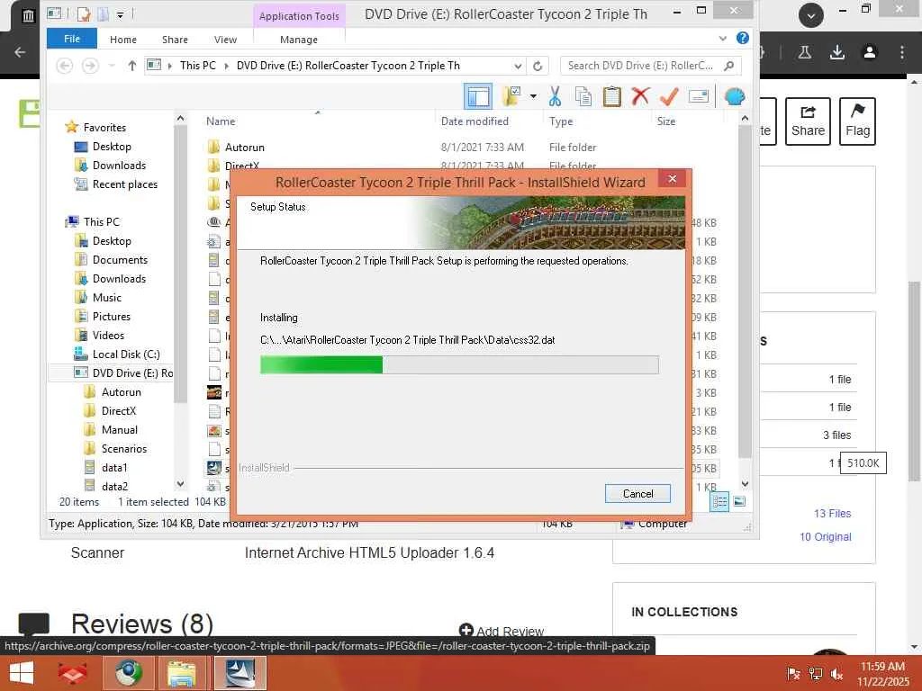Open the Manual folder in tree
The image size is (922, 691).
coord(119,429)
